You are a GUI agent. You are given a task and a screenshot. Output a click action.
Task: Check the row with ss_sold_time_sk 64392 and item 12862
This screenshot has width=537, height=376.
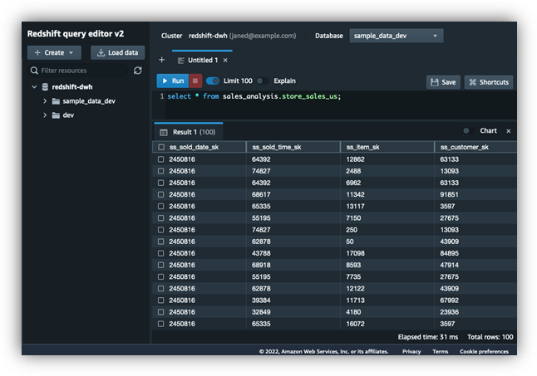tap(160, 159)
